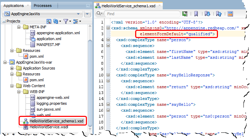Open the AppEngineJaxWs application combo box
The image size is (250, 139).
click(x=42, y=14)
